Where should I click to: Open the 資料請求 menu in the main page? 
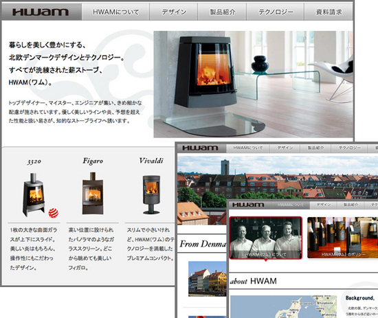[x=329, y=12]
